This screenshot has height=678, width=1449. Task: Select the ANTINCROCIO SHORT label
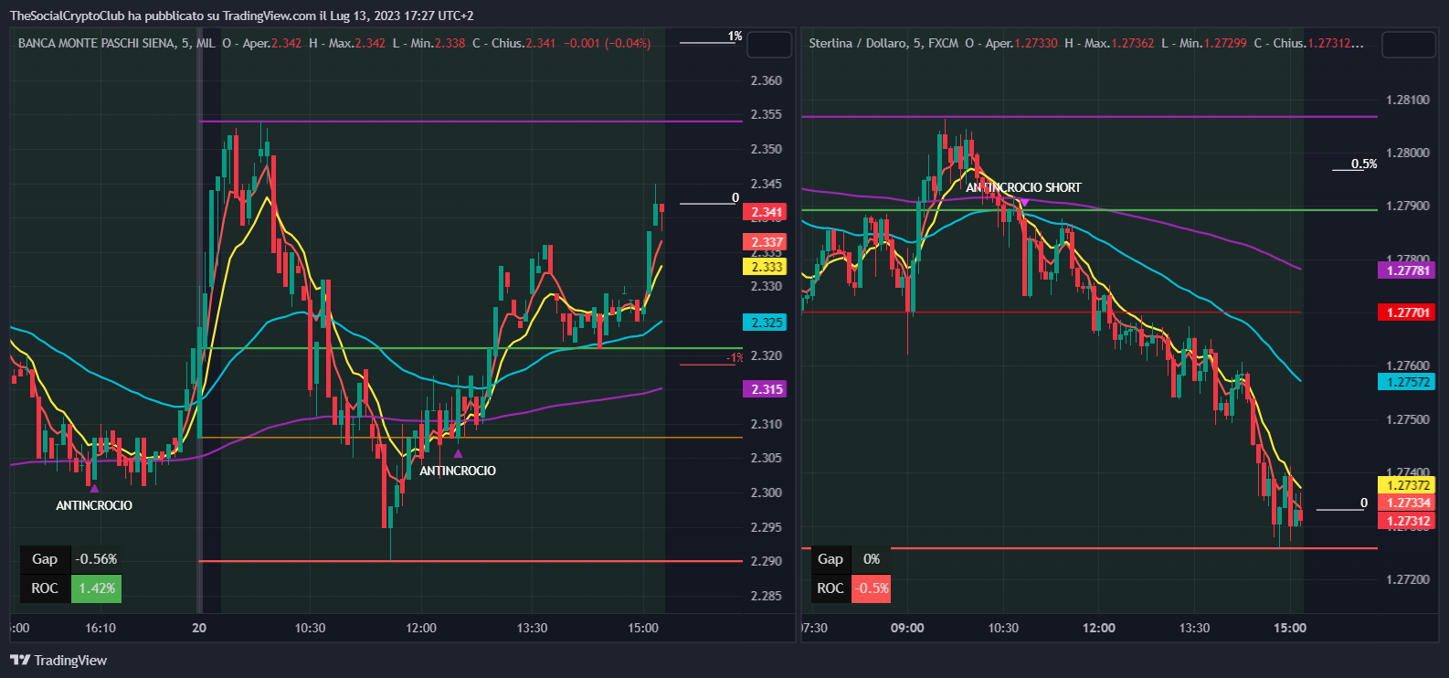[x=1023, y=187]
